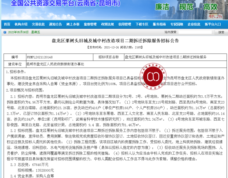
Task: Select the 专家园地 menu item
Action: (177, 24)
